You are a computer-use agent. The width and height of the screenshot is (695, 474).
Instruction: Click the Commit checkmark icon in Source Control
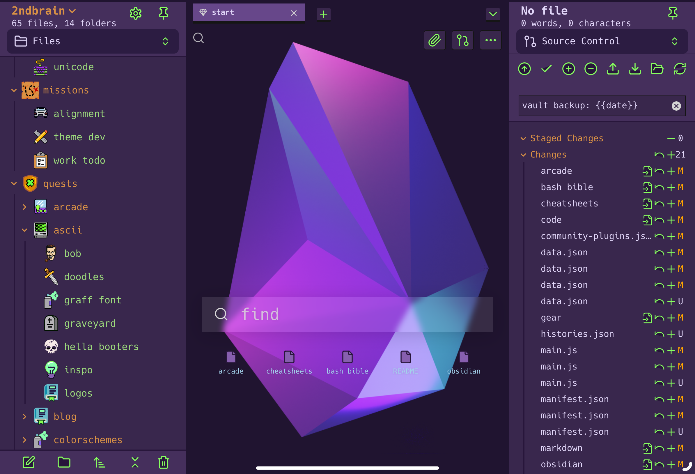546,69
